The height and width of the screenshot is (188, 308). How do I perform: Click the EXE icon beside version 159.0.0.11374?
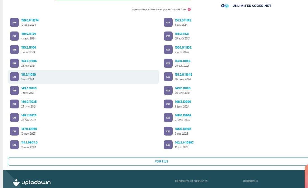[x=14, y=22]
